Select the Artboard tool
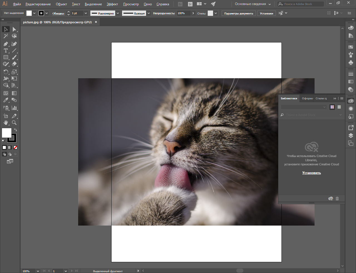This screenshot has width=356, height=273. pyautogui.click(x=6, y=116)
